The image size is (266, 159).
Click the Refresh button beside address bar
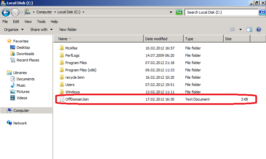click(179, 12)
